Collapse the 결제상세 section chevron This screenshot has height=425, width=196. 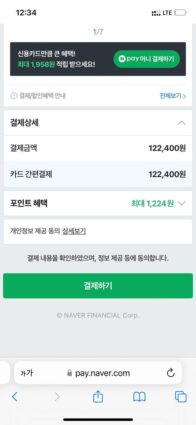tap(182, 123)
